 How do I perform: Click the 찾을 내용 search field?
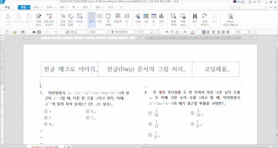pos(249,7)
